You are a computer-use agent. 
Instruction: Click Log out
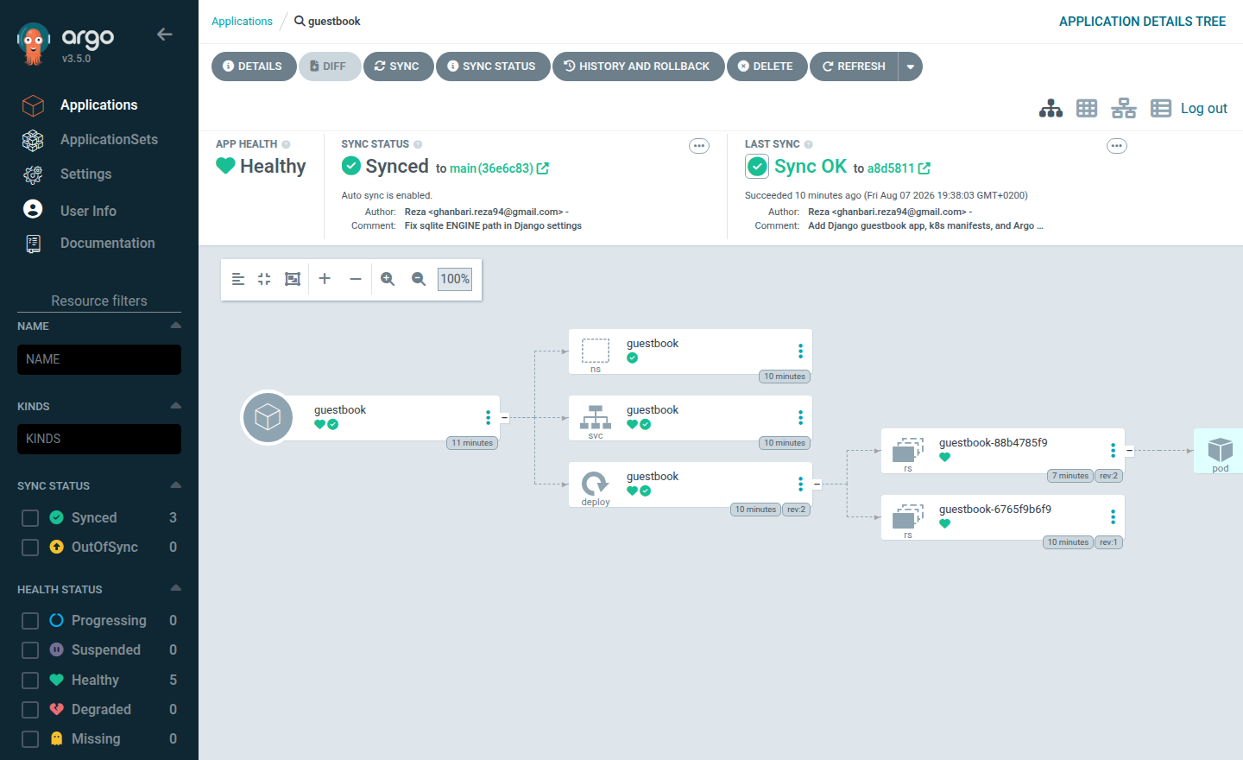click(1204, 108)
